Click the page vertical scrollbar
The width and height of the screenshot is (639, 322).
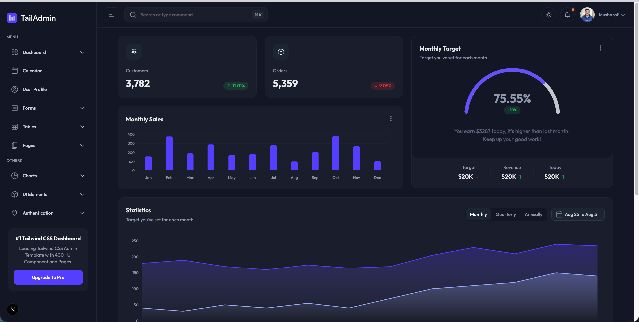[637, 100]
